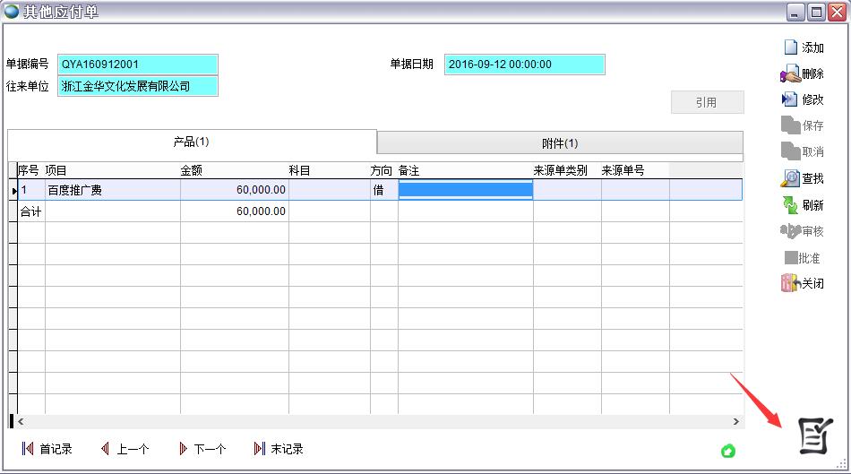
Task: Click the 删除 (Delete) icon
Action: [791, 74]
